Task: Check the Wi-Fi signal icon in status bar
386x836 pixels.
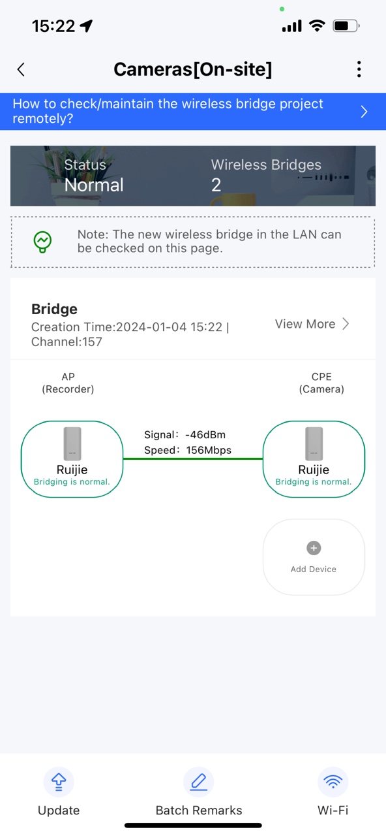Action: point(317,25)
